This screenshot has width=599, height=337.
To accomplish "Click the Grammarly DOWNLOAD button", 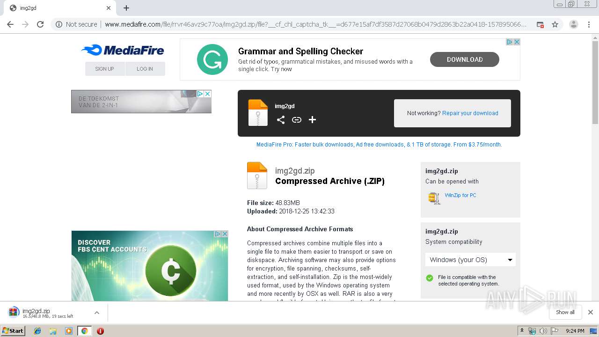I will (x=465, y=59).
